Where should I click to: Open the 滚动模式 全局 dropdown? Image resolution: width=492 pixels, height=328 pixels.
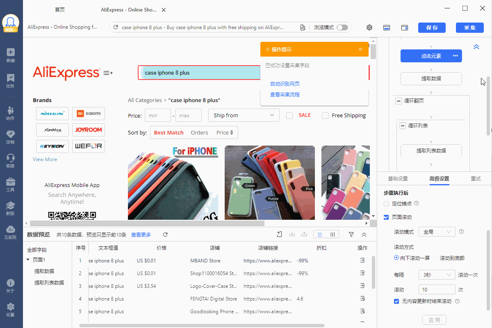(437, 232)
